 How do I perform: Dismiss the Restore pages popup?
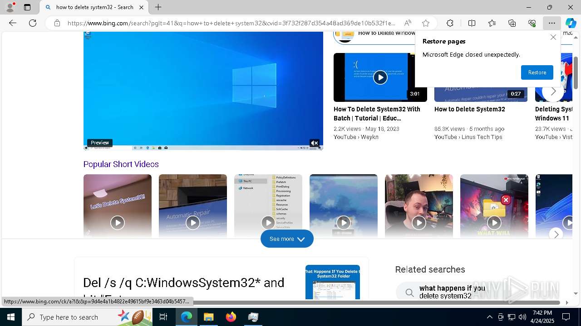tap(553, 37)
